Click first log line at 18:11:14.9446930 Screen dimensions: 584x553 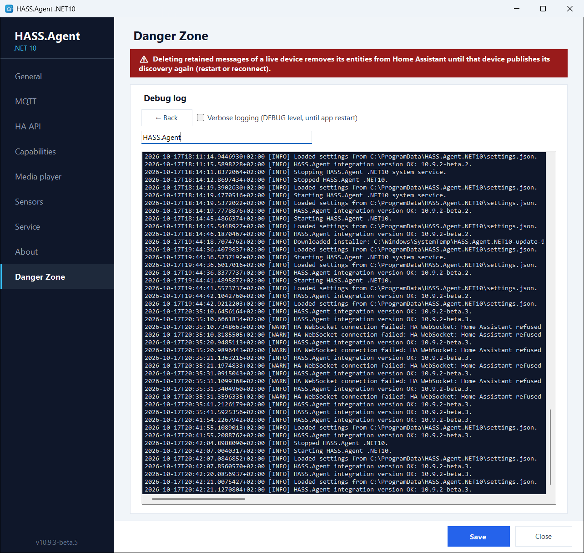tap(341, 156)
